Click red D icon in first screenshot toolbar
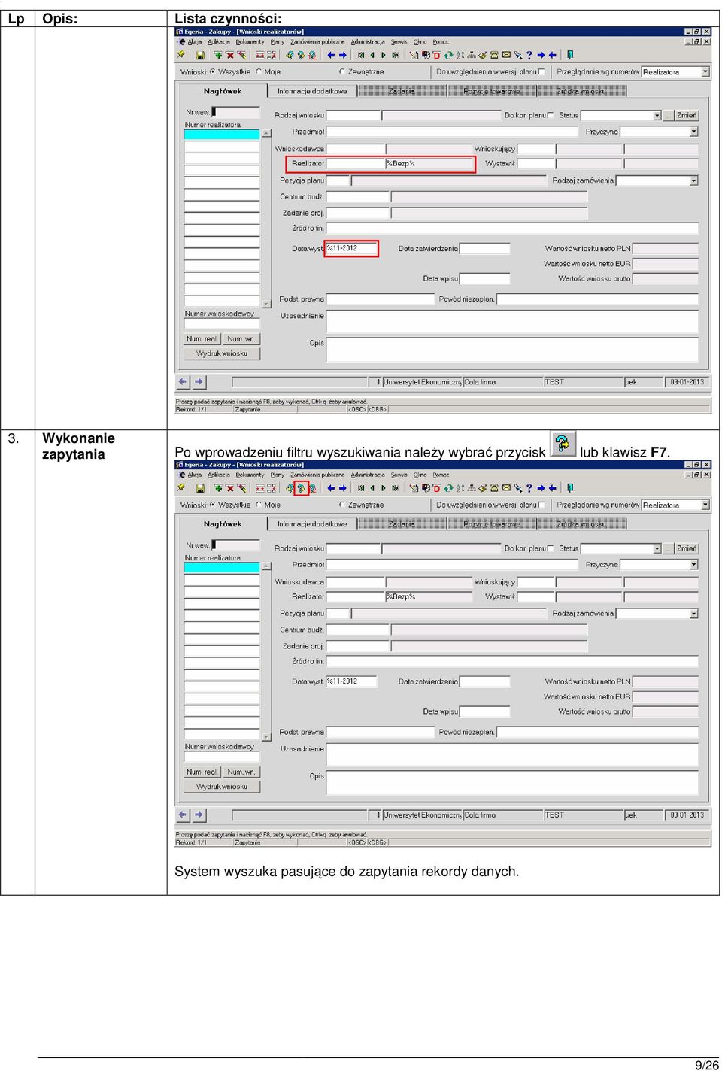The width and height of the screenshot is (722, 1071). click(436, 55)
